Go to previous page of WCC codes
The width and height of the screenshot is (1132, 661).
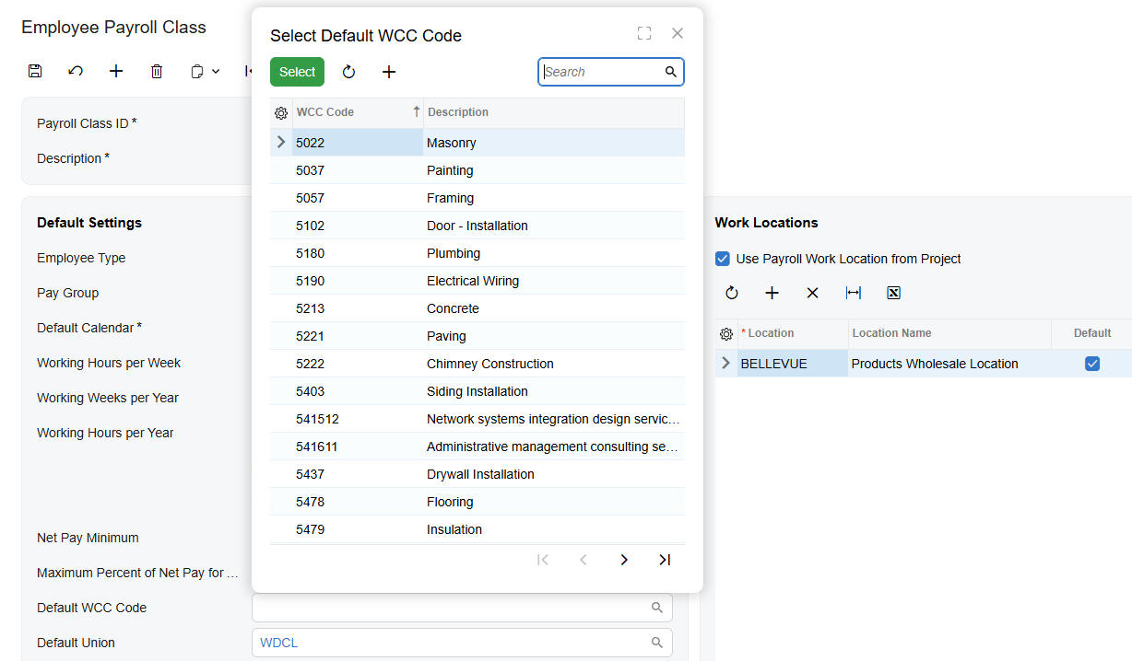[x=584, y=560]
